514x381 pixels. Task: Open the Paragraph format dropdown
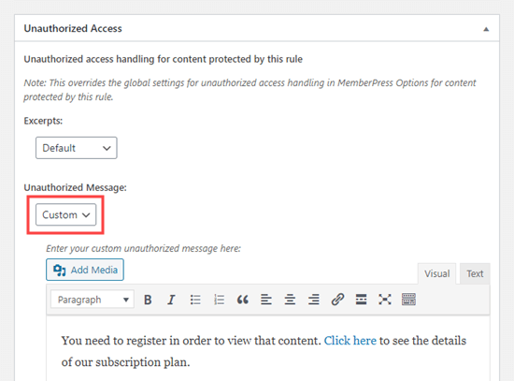93,300
